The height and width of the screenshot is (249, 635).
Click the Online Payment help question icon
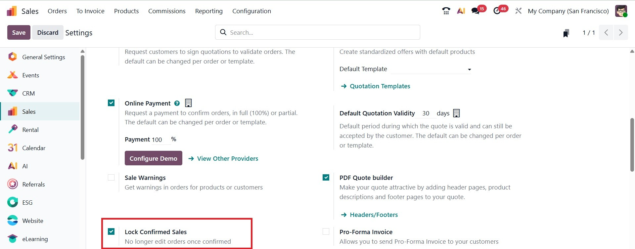pos(177,103)
